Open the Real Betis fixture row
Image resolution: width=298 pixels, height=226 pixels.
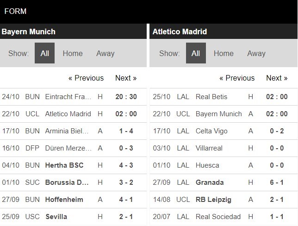click(x=223, y=97)
